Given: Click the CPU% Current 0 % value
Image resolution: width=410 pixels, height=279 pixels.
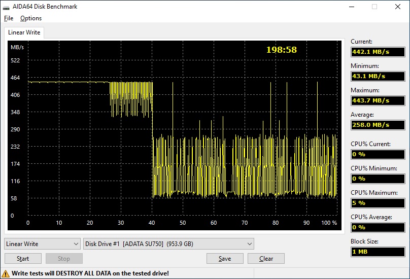Looking at the screenshot, I should coord(378,154).
